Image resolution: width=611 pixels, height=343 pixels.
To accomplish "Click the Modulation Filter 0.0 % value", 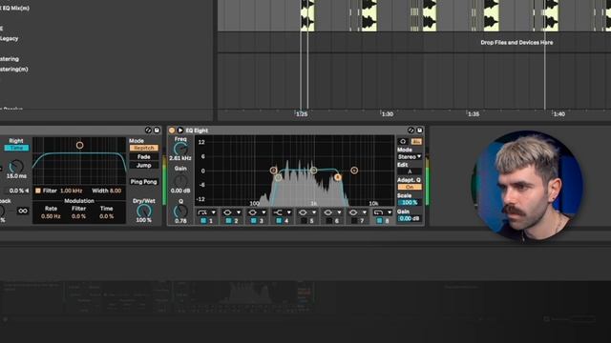I will tap(78, 216).
